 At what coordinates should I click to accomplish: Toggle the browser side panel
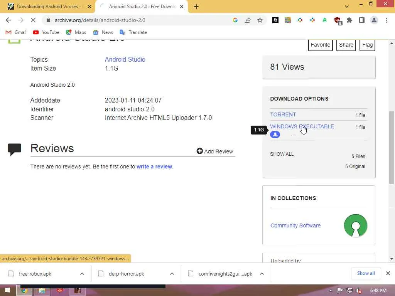tap(362, 20)
